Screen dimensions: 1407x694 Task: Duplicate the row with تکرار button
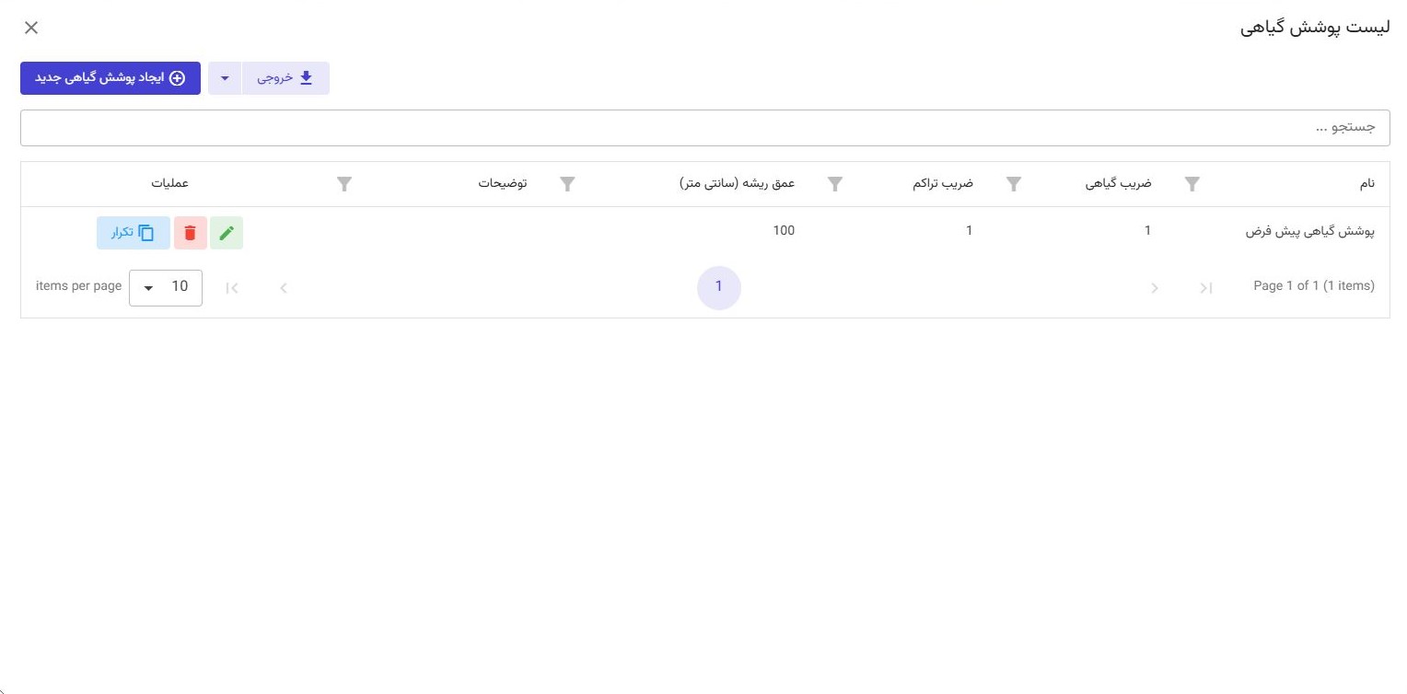(x=134, y=233)
